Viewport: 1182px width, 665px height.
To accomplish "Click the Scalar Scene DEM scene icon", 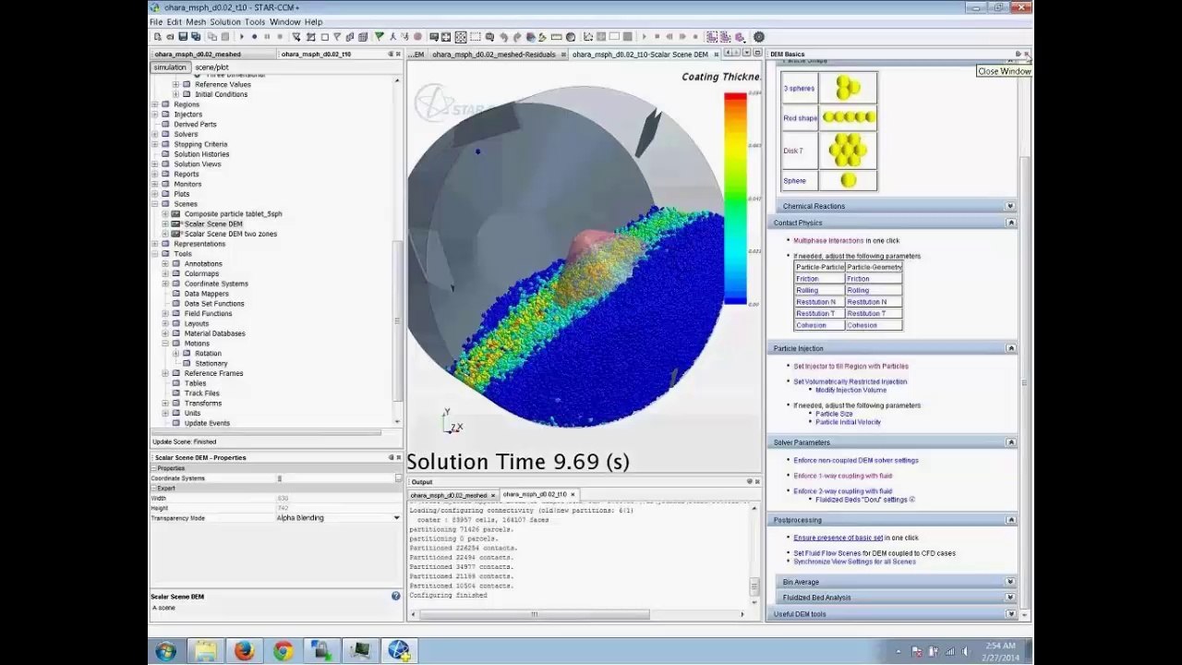I will coord(176,224).
